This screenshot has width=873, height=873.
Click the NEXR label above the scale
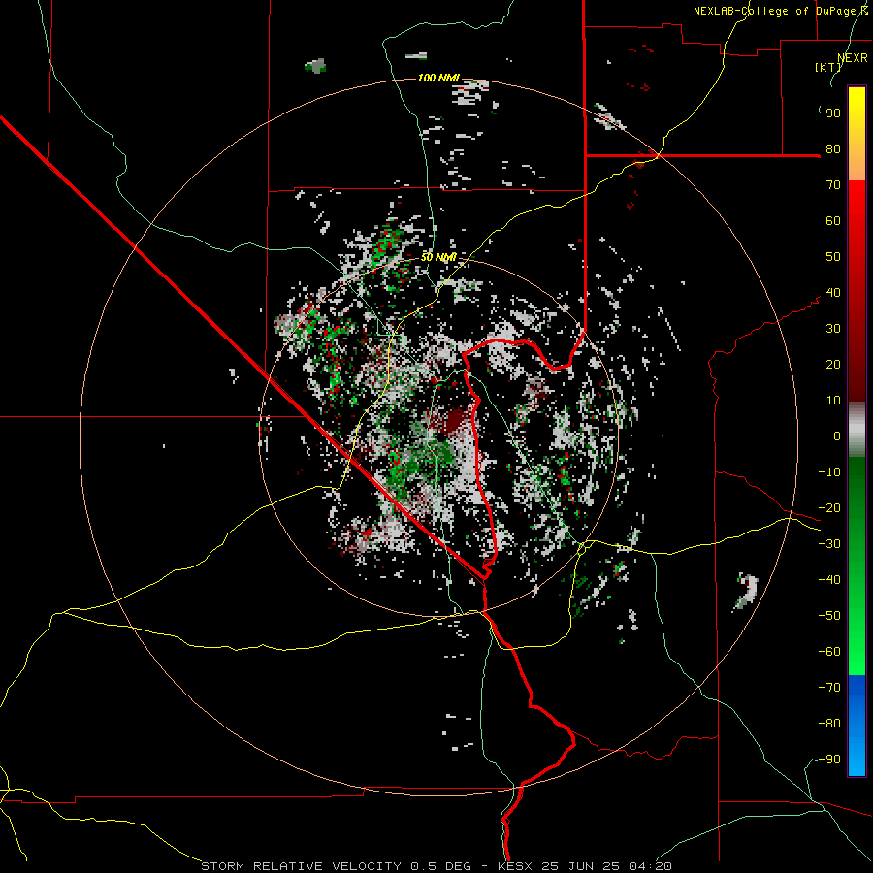point(853,57)
